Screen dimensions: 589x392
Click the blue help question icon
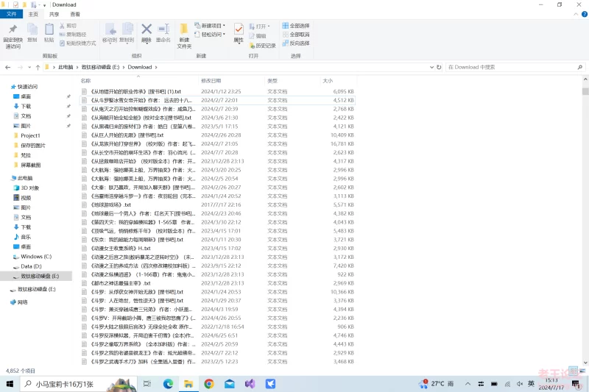click(x=585, y=14)
